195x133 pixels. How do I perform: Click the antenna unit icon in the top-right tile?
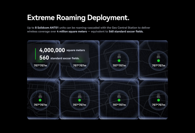159,56
